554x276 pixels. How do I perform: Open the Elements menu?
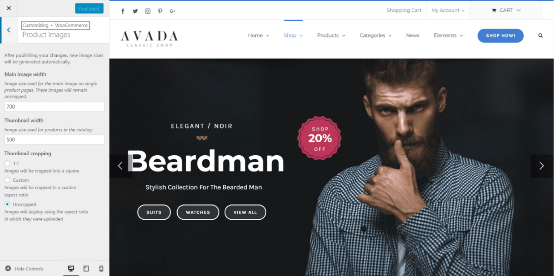[448, 35]
